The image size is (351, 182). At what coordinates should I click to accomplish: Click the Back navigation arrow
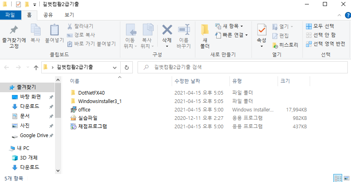[x=6, y=67]
